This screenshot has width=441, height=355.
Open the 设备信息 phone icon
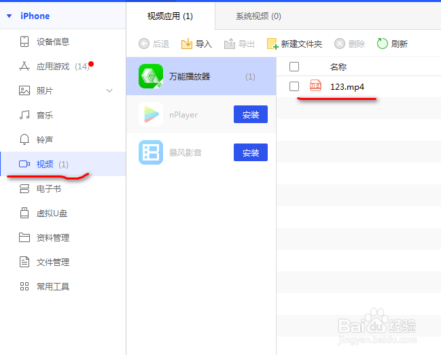point(24,41)
